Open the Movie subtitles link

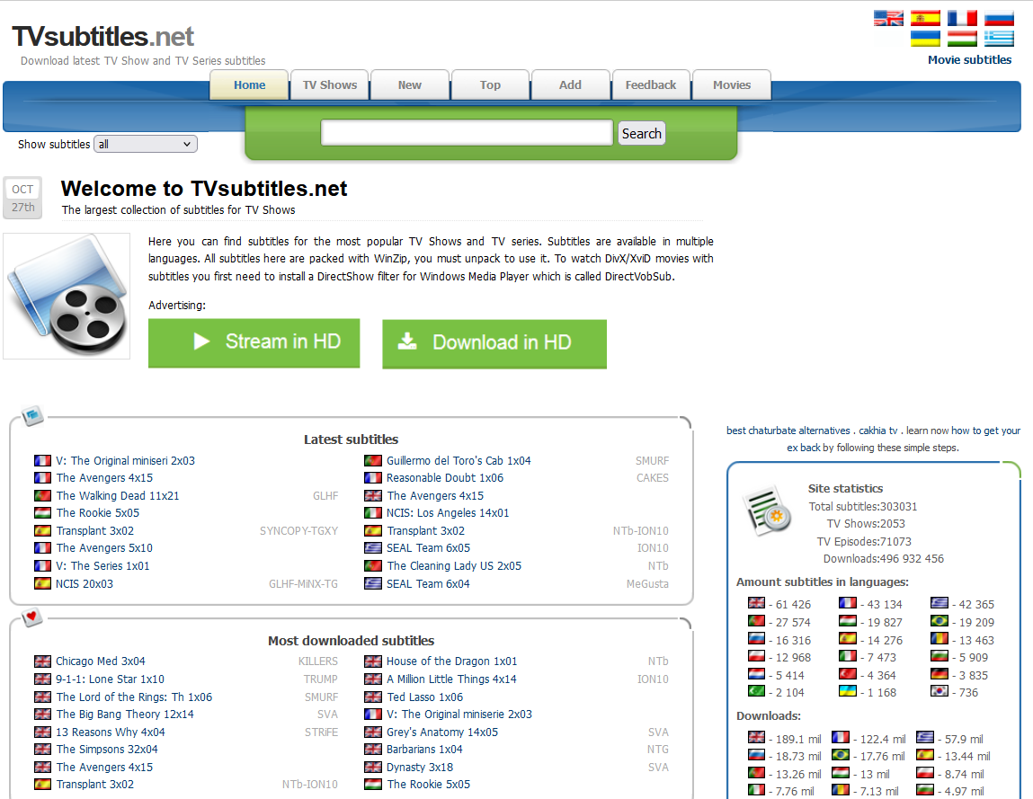[969, 60]
